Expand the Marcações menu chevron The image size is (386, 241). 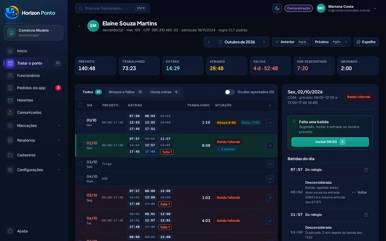tap(59, 125)
